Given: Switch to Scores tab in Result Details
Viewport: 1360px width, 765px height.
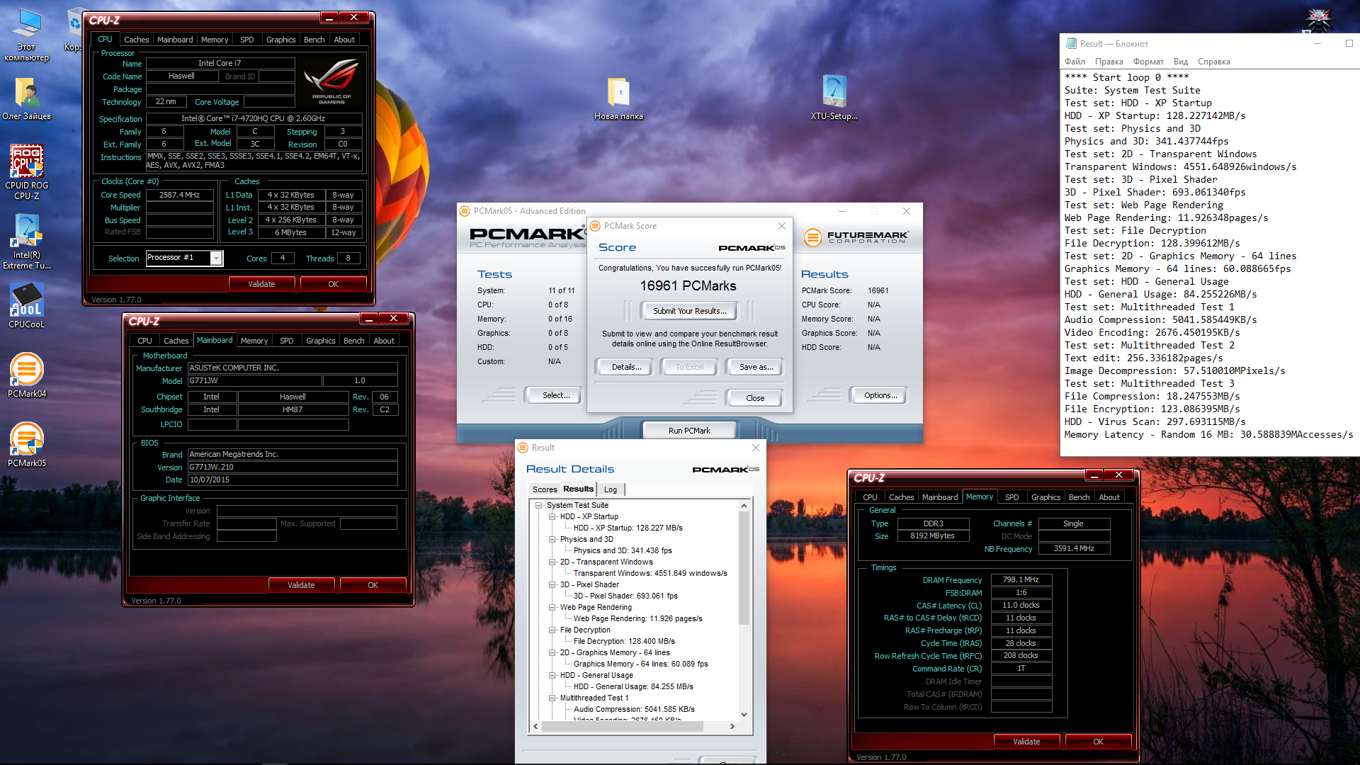Looking at the screenshot, I should (x=545, y=489).
